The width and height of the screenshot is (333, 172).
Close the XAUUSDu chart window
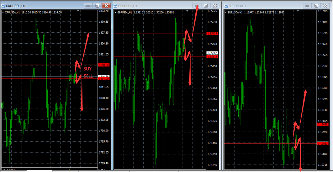click(107, 6)
